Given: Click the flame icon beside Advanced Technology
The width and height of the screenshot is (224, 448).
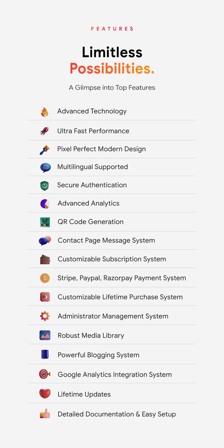Looking at the screenshot, I should pyautogui.click(x=45, y=112).
